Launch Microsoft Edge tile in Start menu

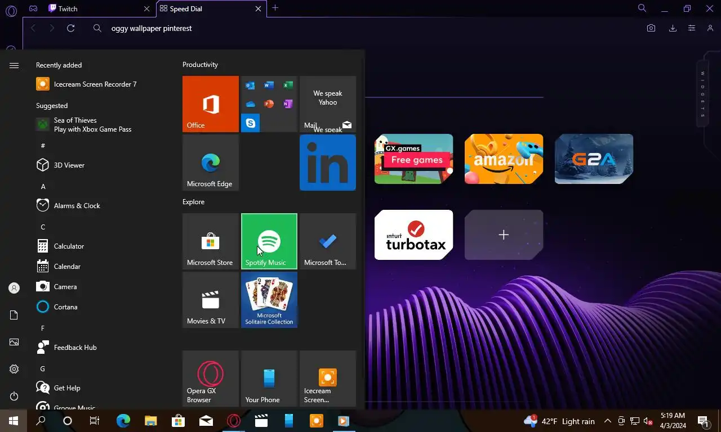(211, 163)
